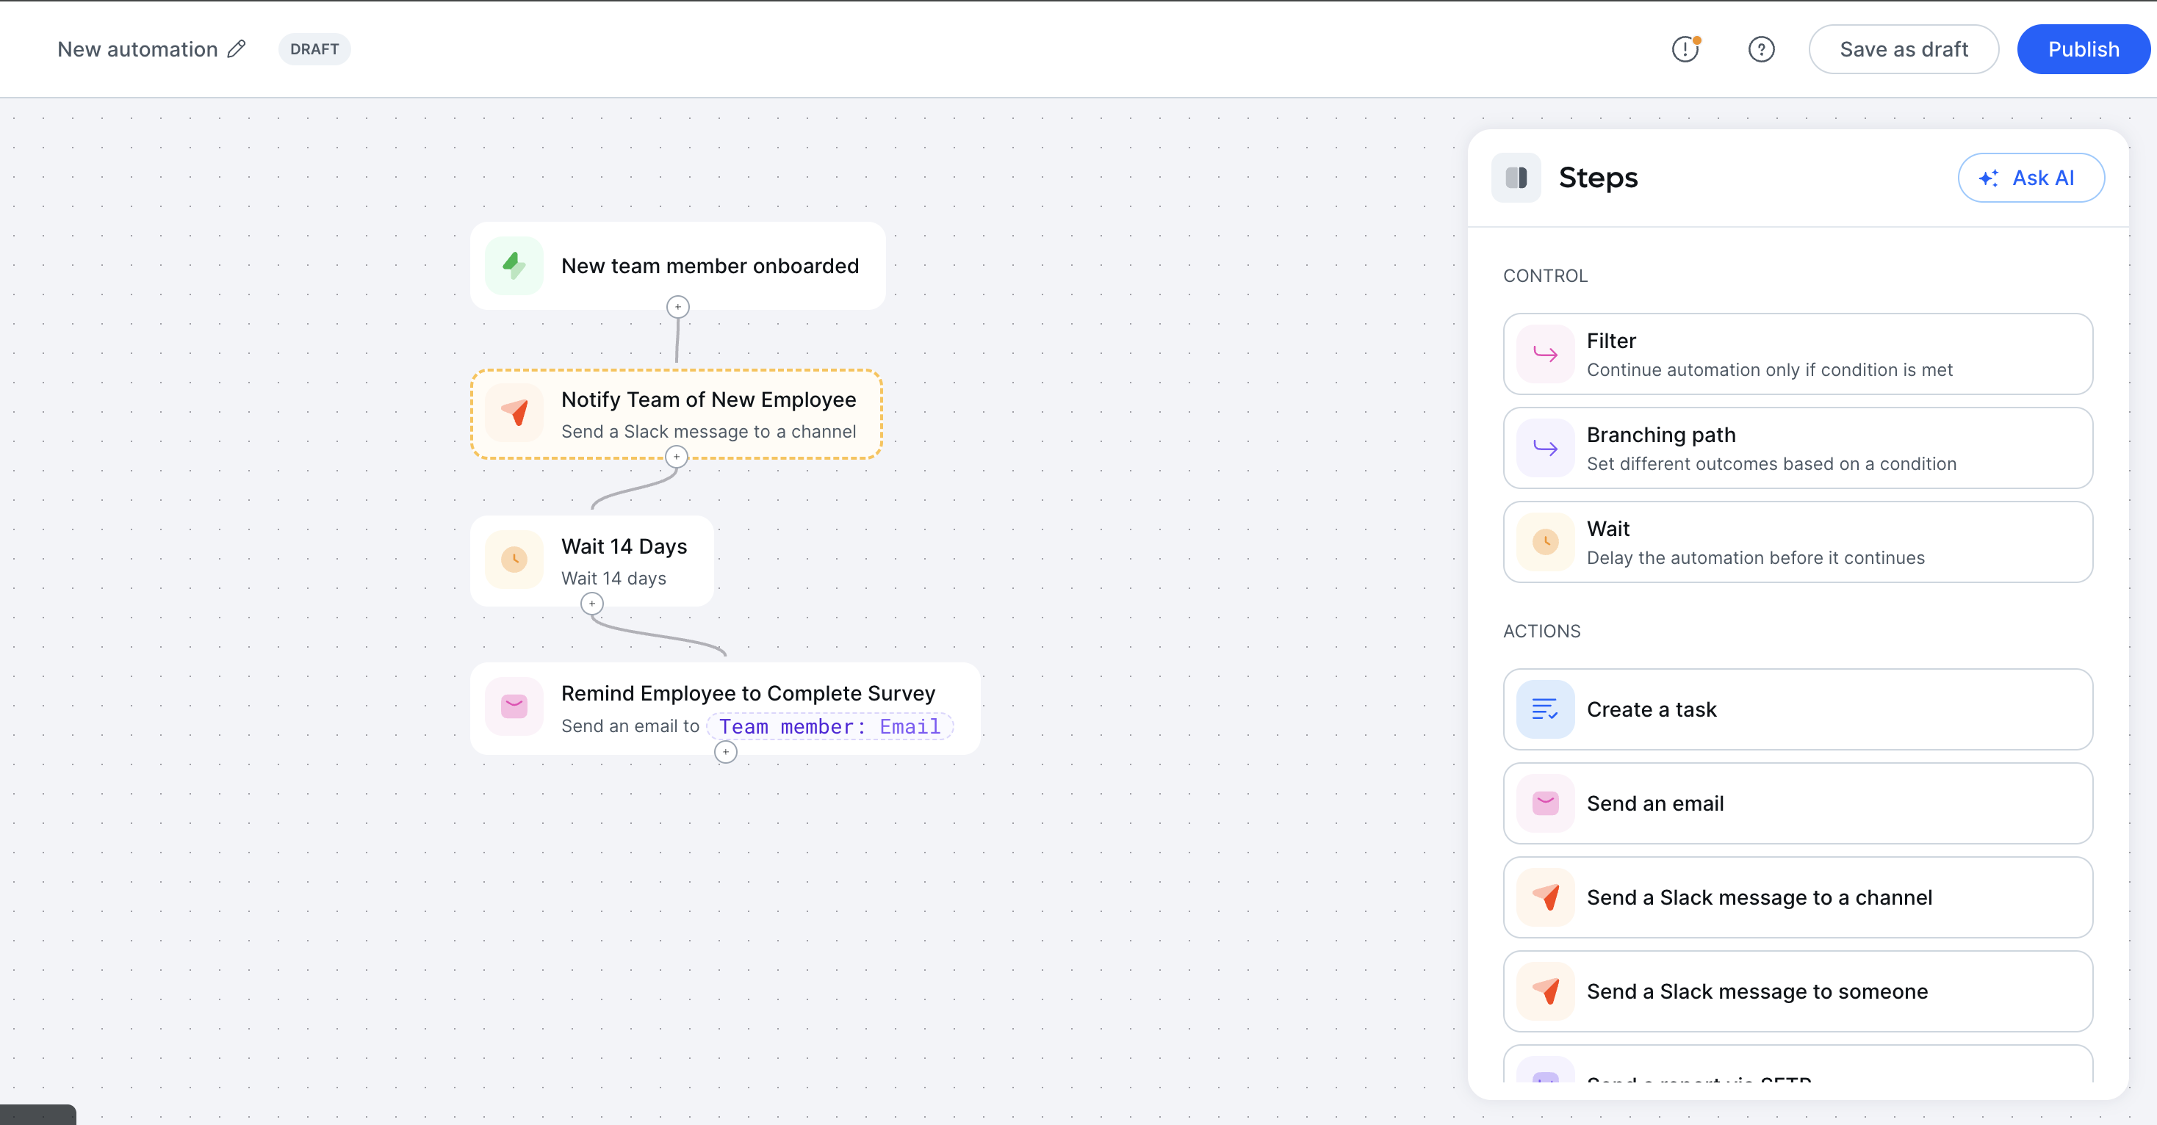This screenshot has height=1125, width=2157.
Task: Click the Send an email envelope icon
Action: coord(1545,803)
